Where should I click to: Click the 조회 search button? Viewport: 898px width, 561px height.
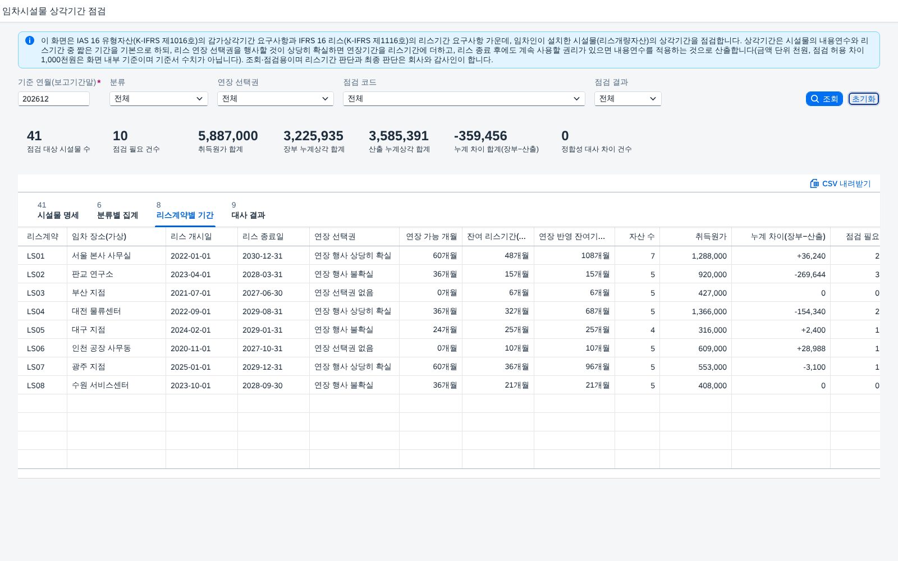[824, 99]
